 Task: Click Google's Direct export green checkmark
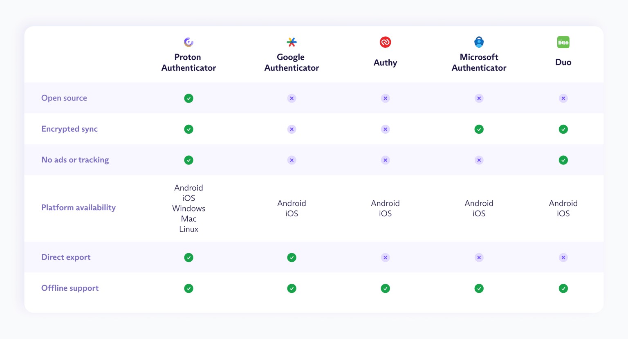pos(292,258)
